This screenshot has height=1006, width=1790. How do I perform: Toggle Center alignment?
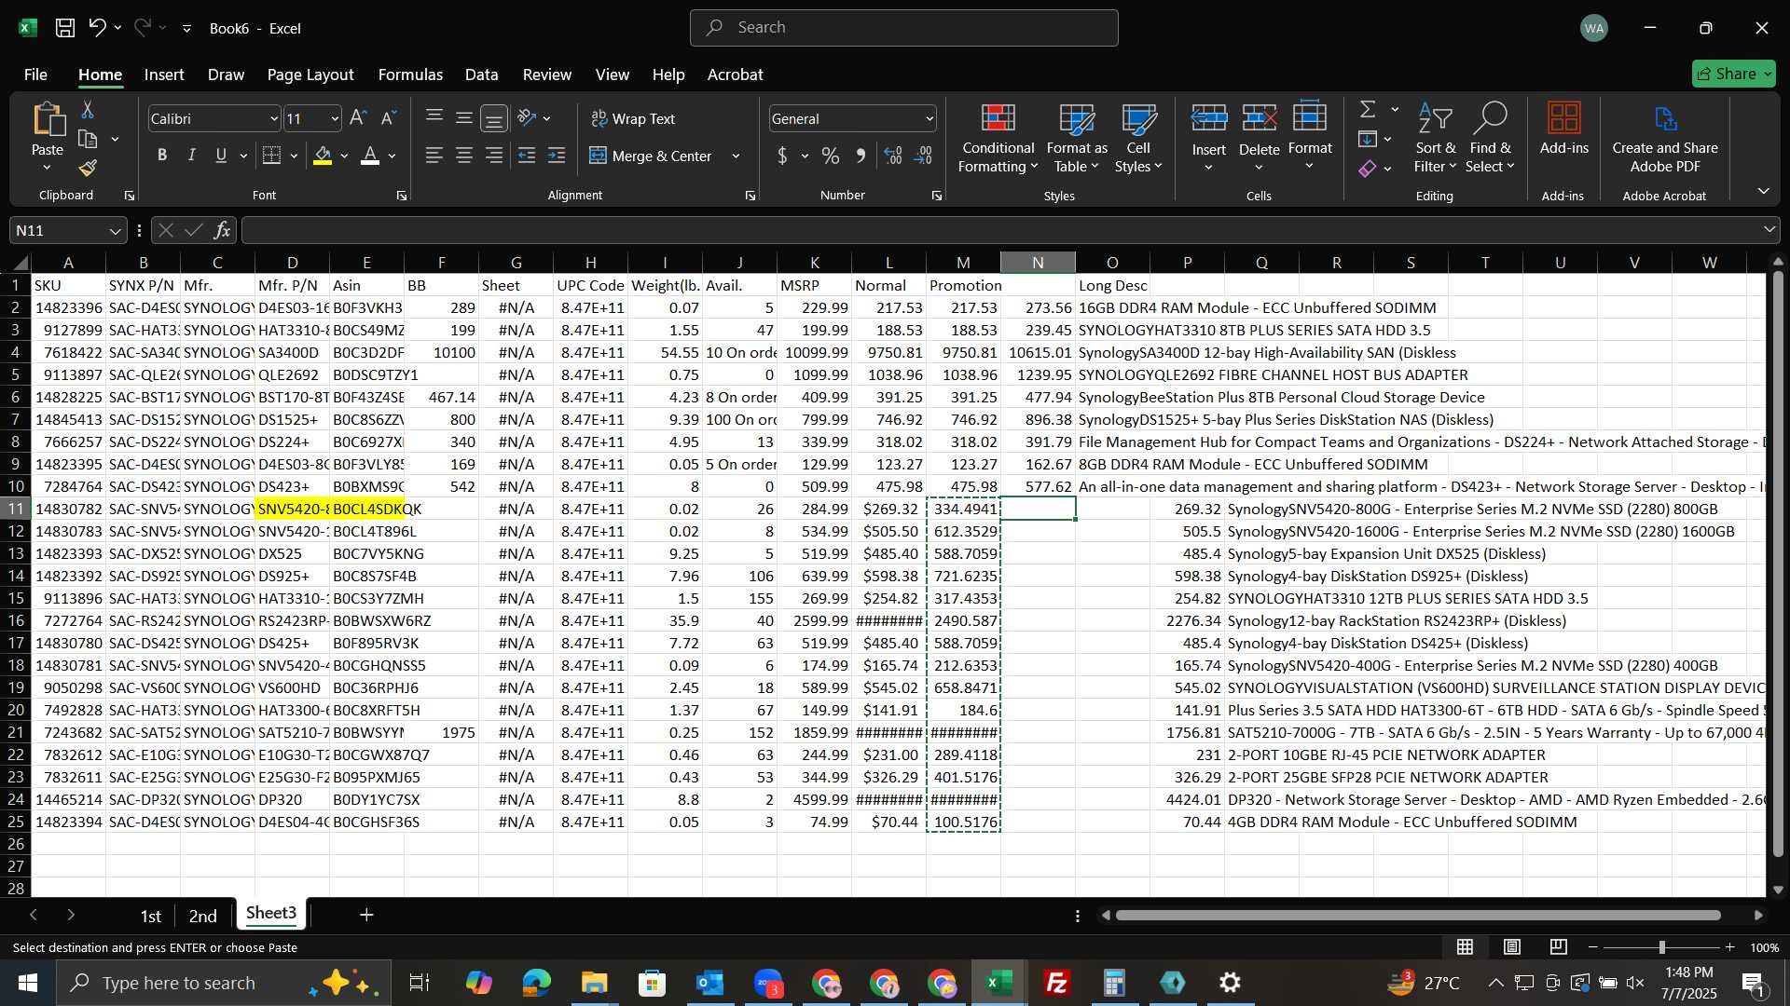point(464,156)
